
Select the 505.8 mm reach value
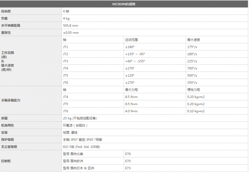pyautogui.click(x=70, y=26)
